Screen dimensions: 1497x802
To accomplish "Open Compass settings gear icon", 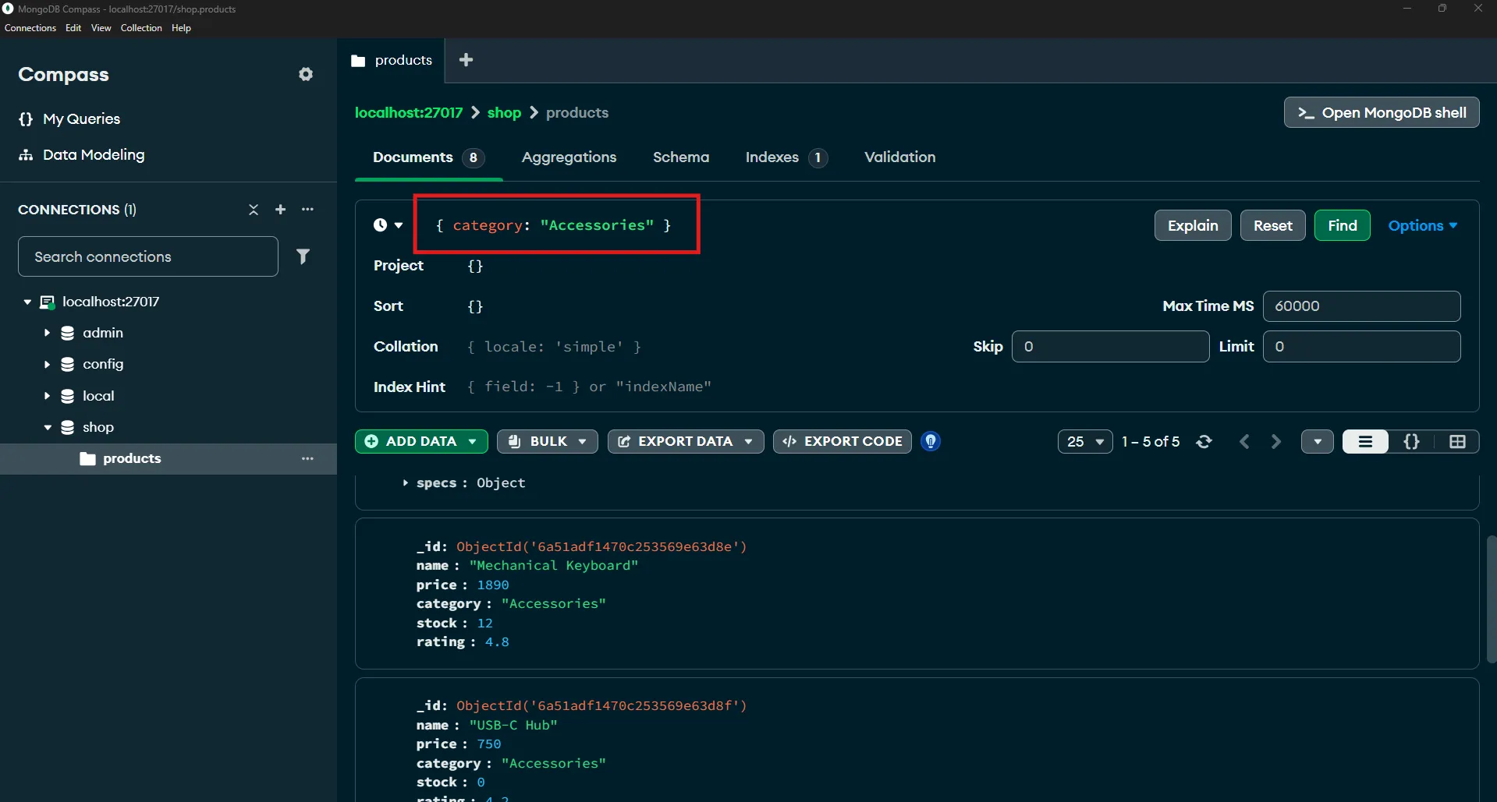I will click(306, 74).
